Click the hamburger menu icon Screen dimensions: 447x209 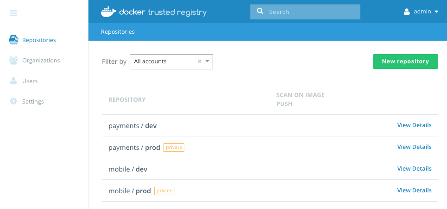tap(13, 13)
